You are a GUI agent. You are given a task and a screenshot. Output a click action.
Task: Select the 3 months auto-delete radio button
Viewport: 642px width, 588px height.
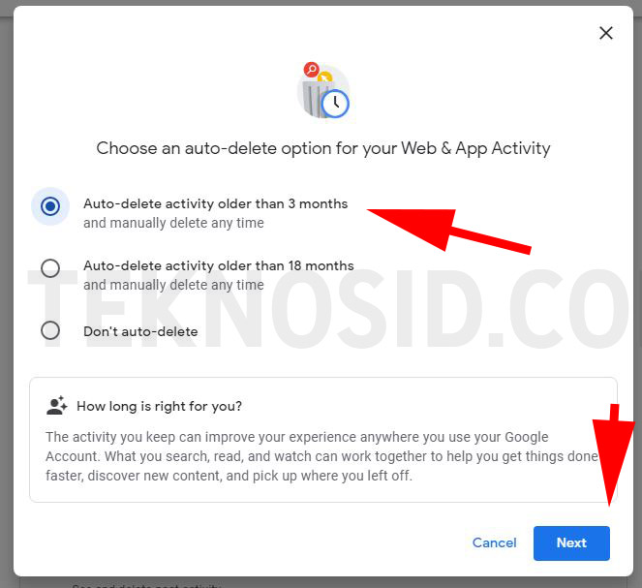[x=50, y=206]
